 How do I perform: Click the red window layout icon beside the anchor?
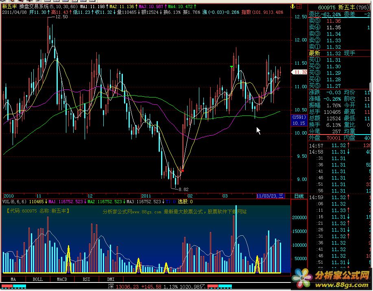point(299,7)
